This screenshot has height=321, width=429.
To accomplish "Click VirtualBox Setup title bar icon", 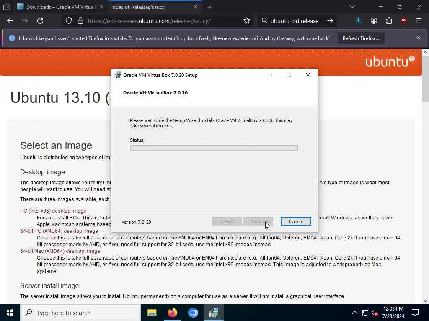I will pos(118,75).
